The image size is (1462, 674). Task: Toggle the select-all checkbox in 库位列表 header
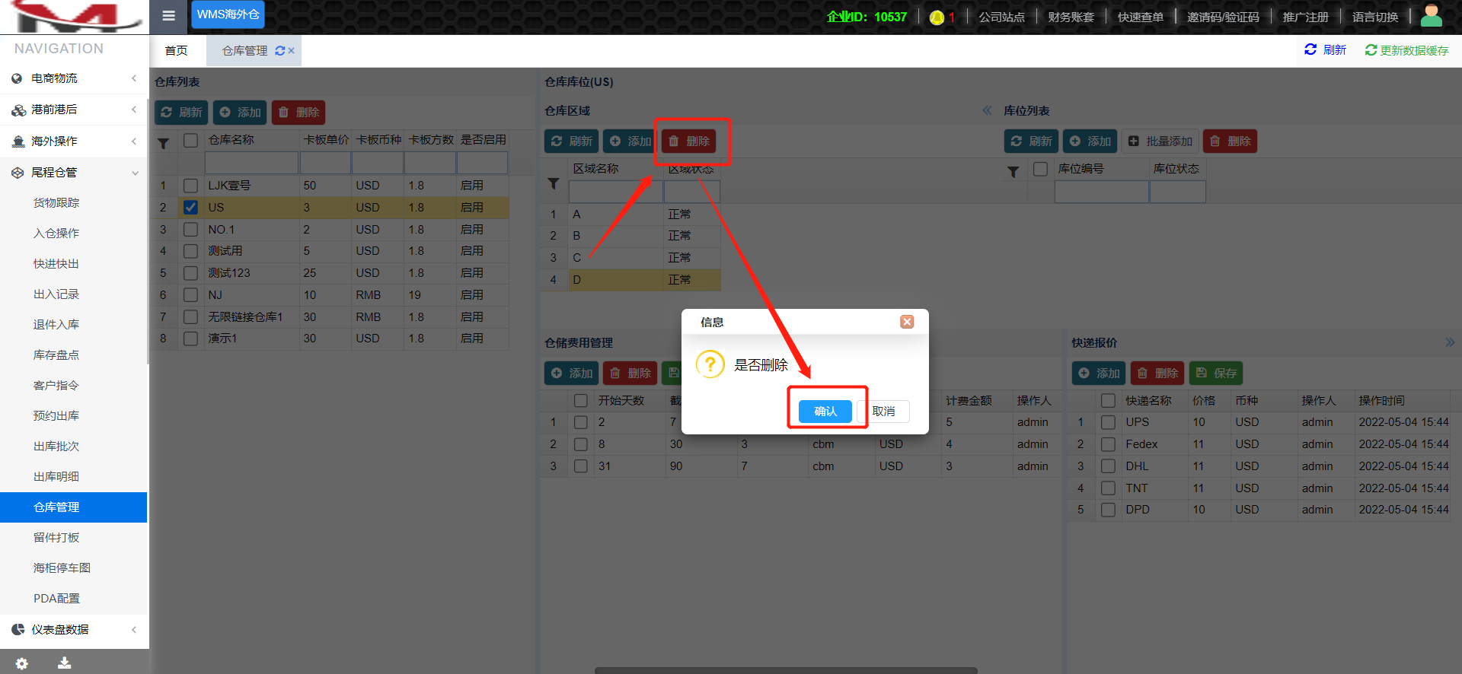tap(1040, 169)
